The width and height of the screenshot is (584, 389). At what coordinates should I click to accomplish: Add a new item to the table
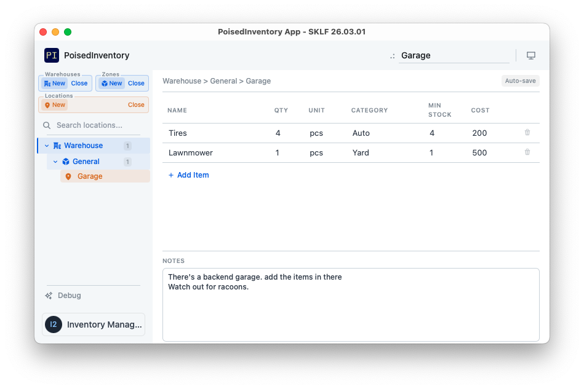pos(188,175)
